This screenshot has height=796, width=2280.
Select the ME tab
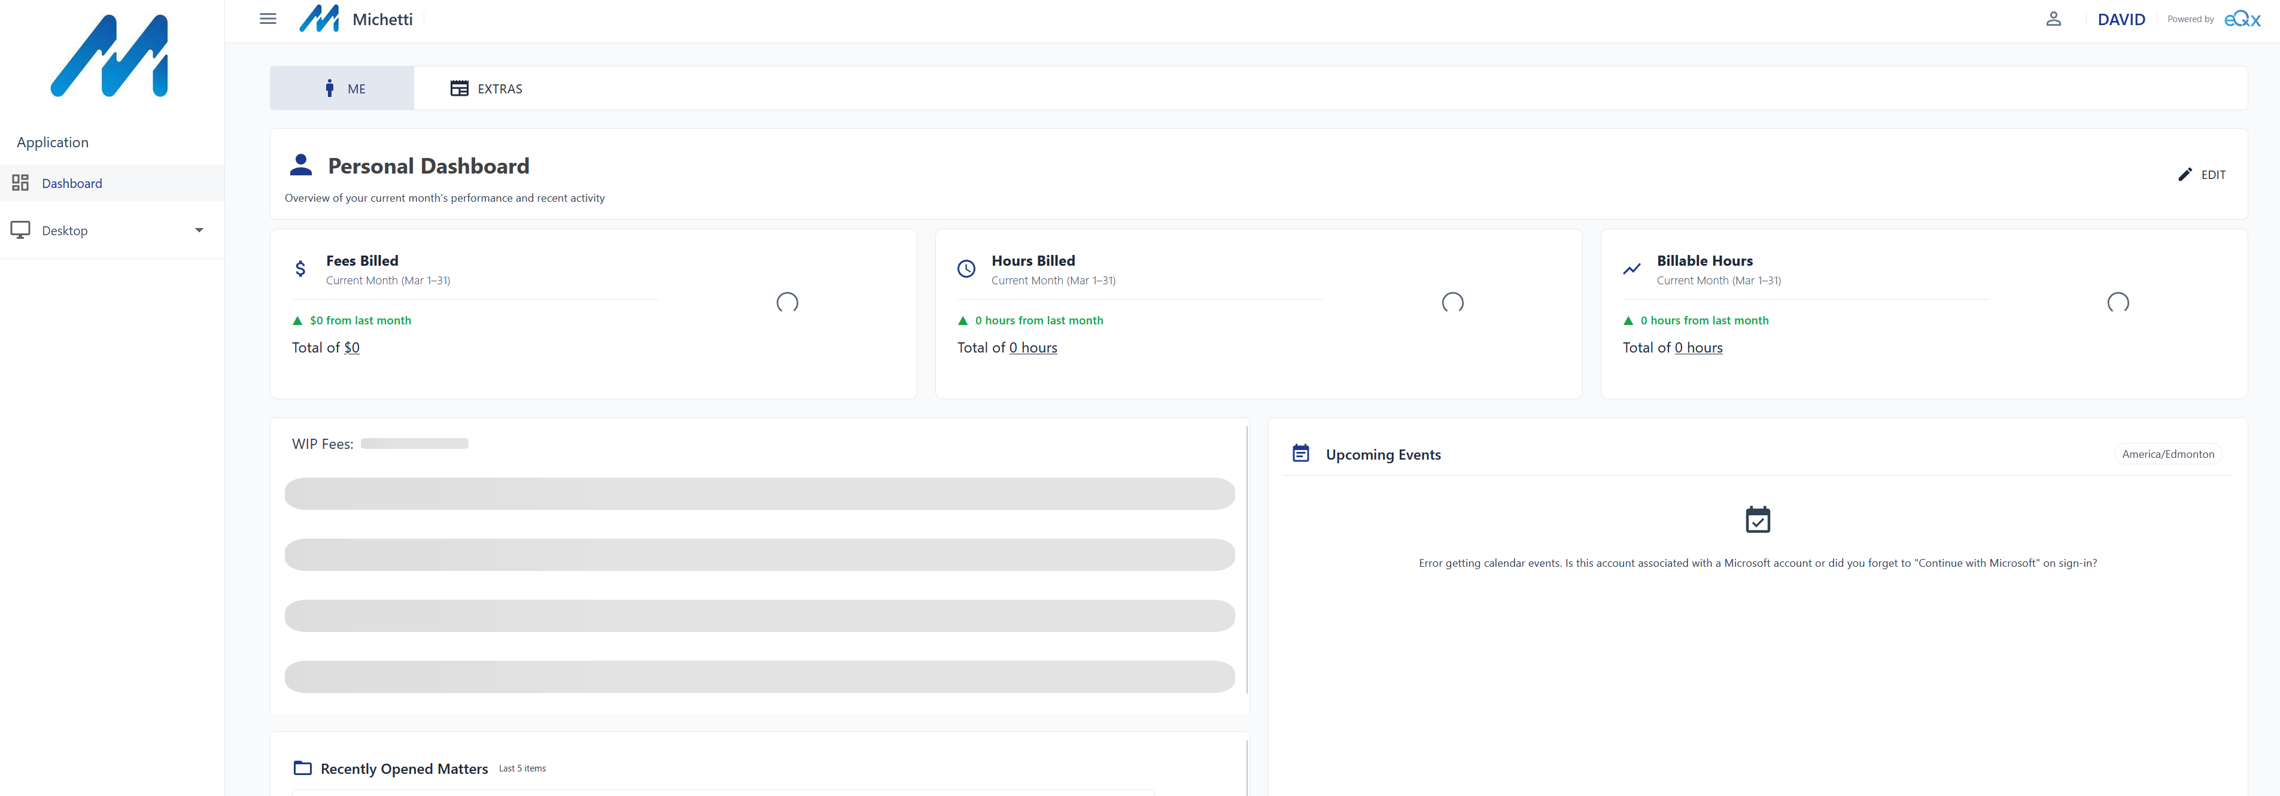tap(342, 89)
